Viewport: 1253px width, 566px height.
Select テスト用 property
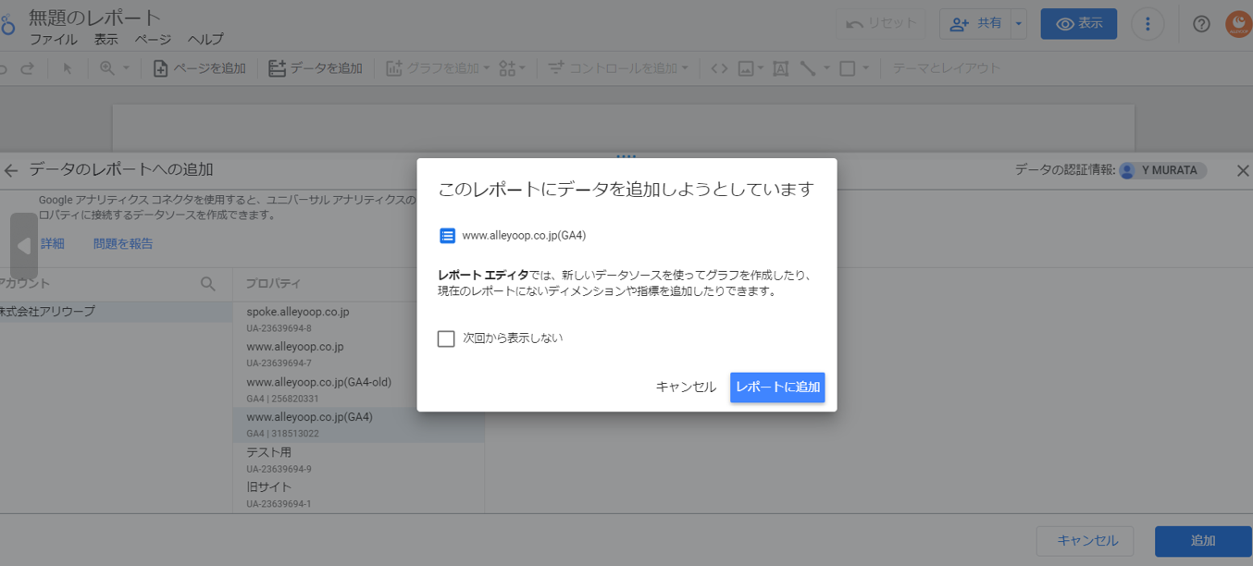[358, 460]
